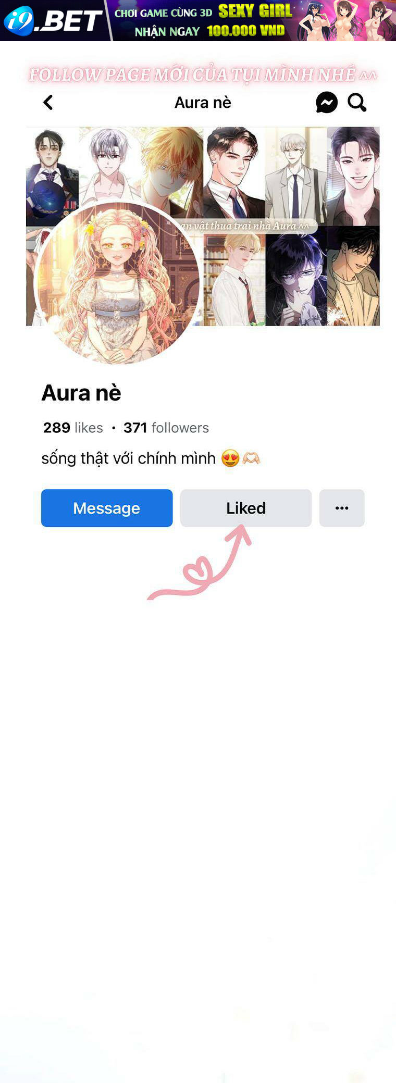Image resolution: width=396 pixels, height=1083 pixels.
Task: Open the three-dots more options button
Action: [342, 508]
